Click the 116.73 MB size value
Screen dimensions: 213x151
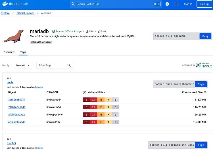200,107
